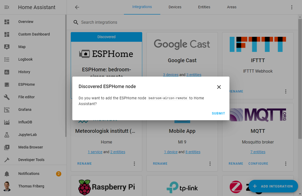The width and height of the screenshot is (302, 196).
Task: Open Overview dashboard icon in sidebar
Action: coord(7,22)
